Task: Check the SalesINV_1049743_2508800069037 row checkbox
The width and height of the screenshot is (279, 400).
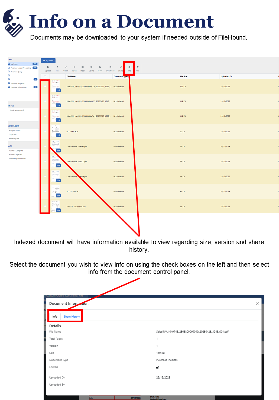Action: pos(45,101)
